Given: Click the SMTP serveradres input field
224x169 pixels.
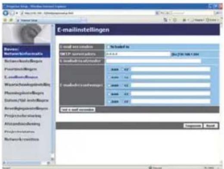Looking at the screenshot, I should (138, 54).
